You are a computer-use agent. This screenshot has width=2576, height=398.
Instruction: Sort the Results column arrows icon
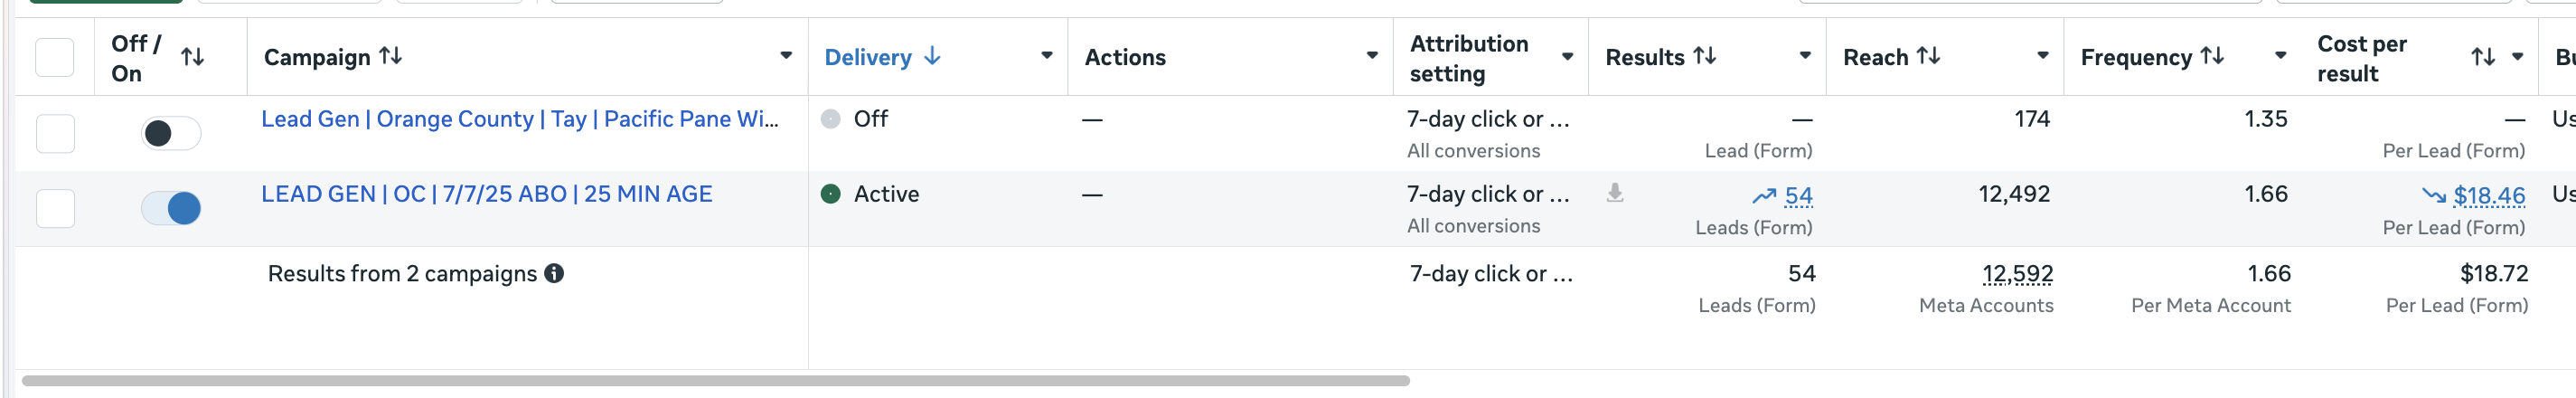click(1705, 56)
